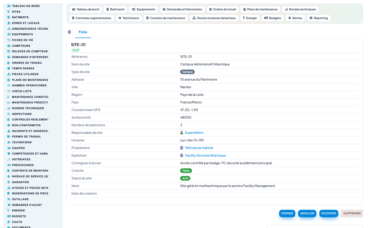Open the SuperAdmin responsable link
370x228 pixels.
click(194, 133)
